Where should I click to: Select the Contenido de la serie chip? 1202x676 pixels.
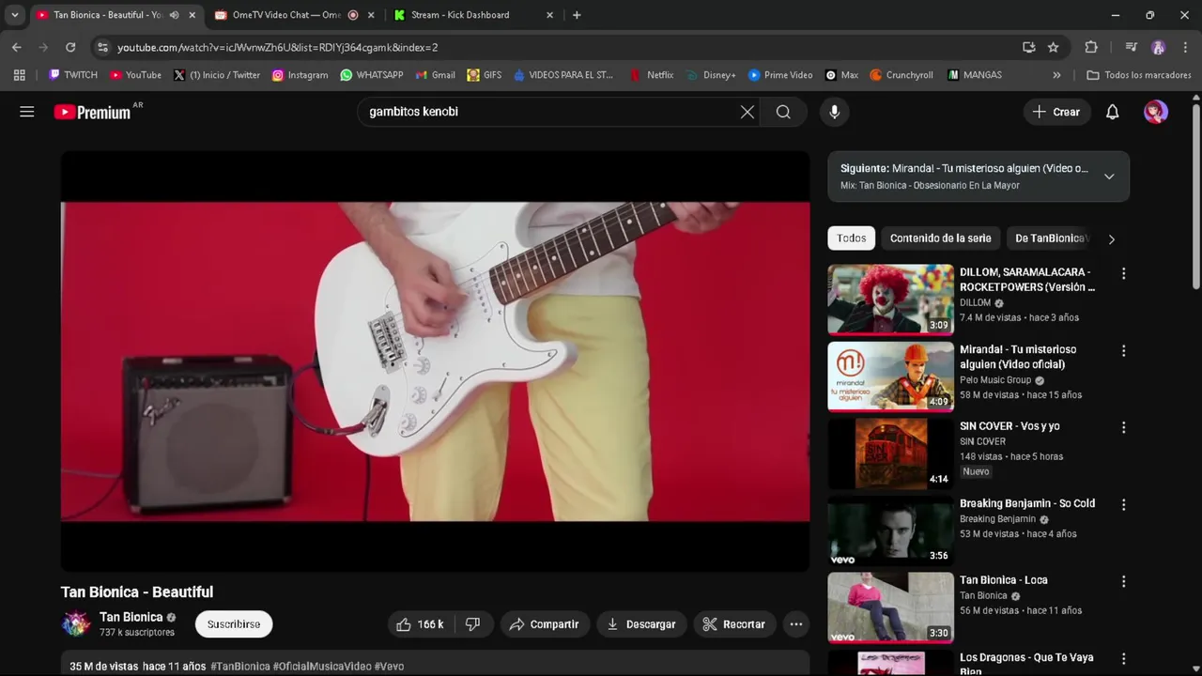coord(940,238)
